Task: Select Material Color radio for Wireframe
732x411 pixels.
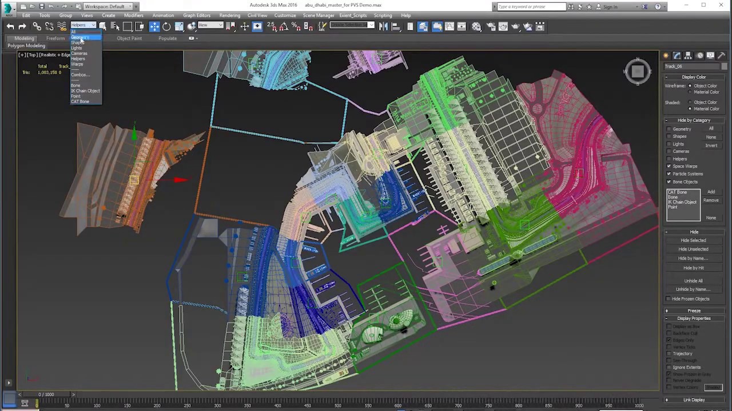Action: [x=690, y=92]
